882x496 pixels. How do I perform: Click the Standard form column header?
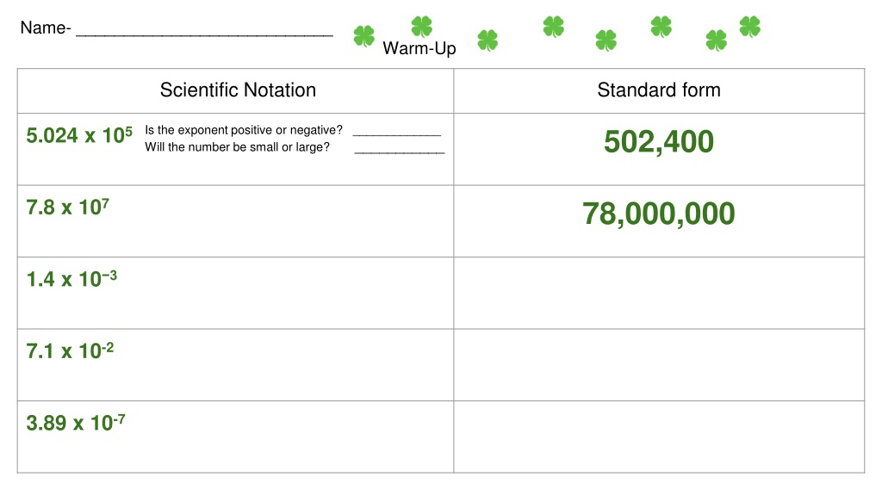[x=659, y=90]
